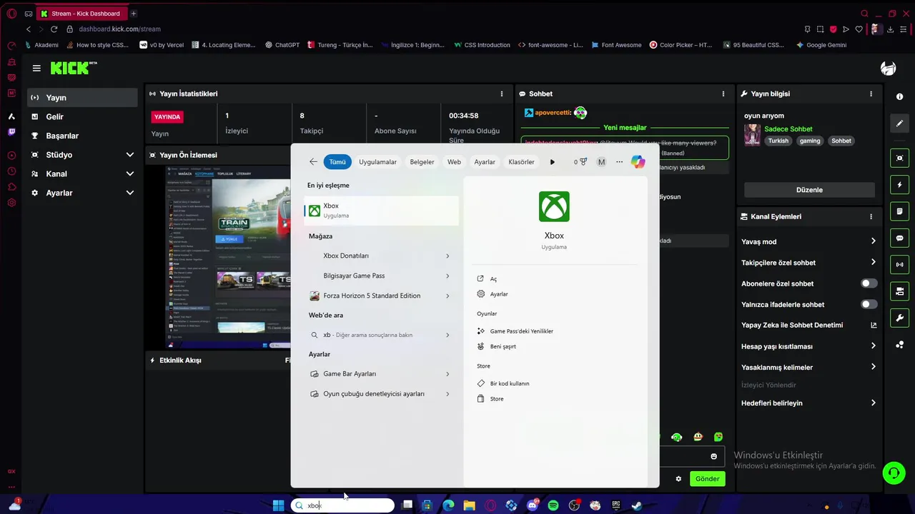Expand Bilgisayar Game Pass result chevron
Screen dimensions: 915x514
pyautogui.click(x=447, y=276)
